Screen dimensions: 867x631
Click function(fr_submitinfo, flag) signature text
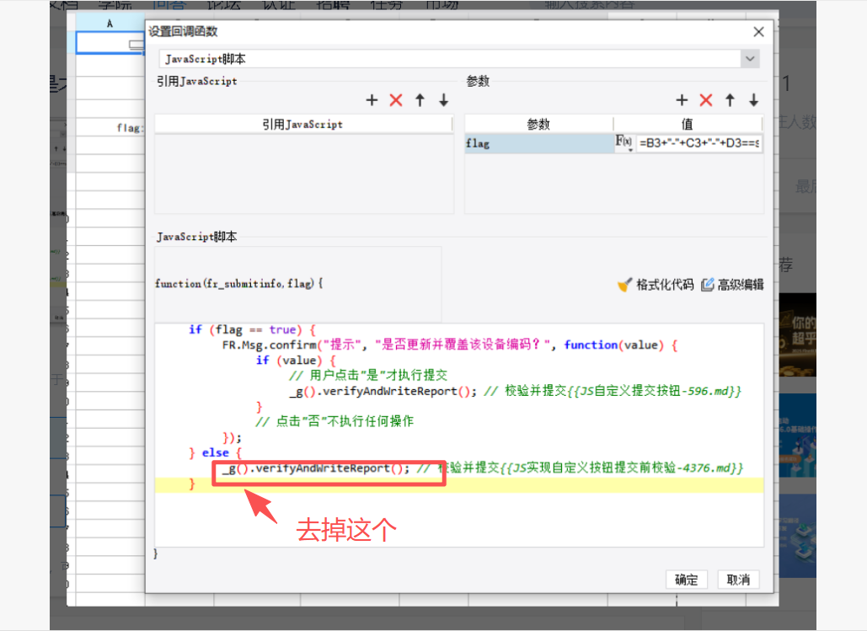[239, 284]
